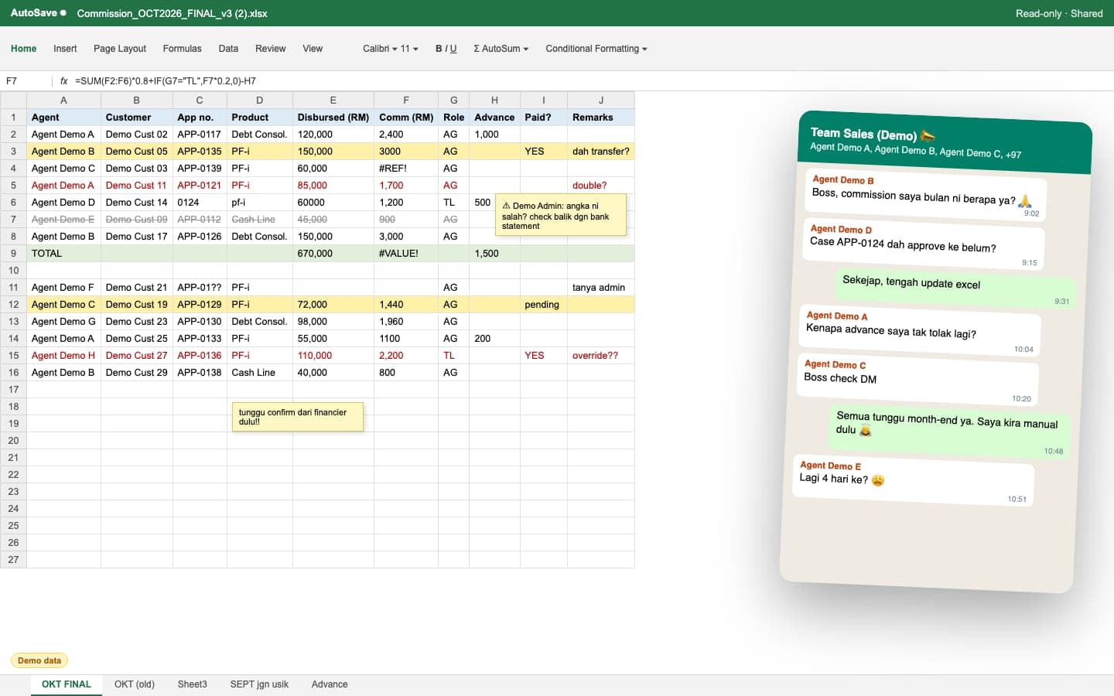Expand the Conditional Formatting menu
The width and height of the screenshot is (1114, 696).
[596, 49]
